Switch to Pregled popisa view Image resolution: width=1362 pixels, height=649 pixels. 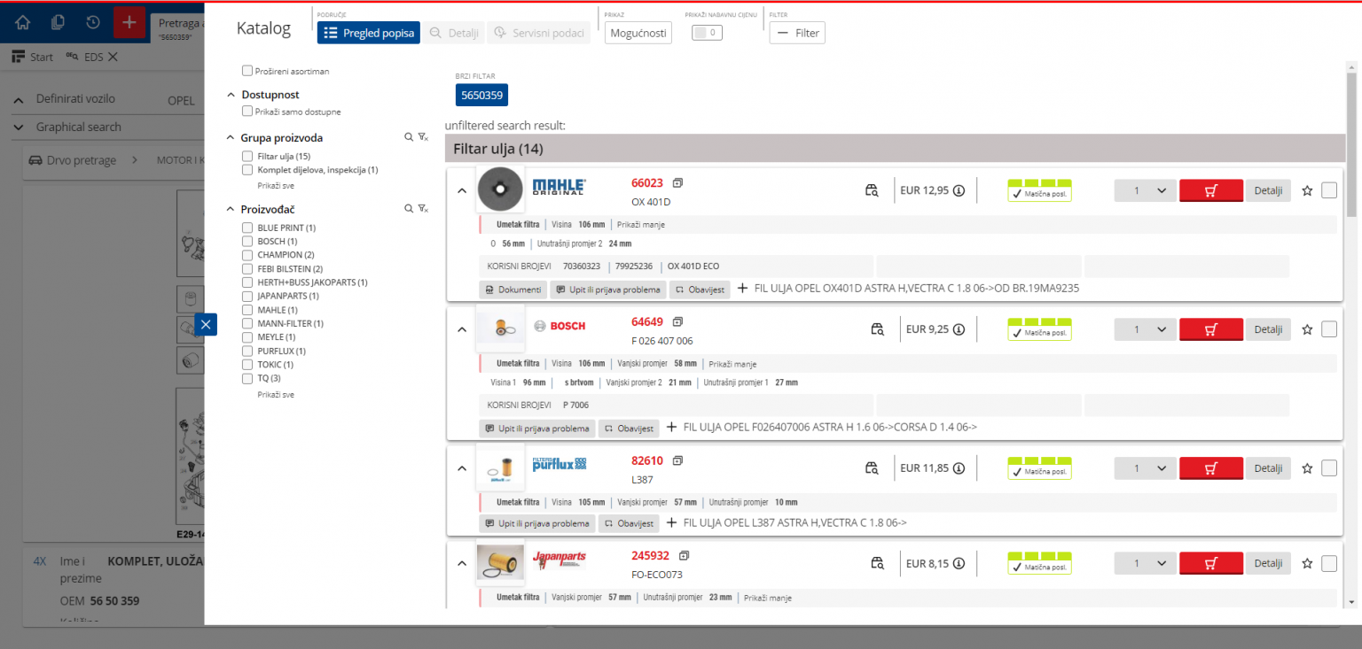pyautogui.click(x=369, y=33)
